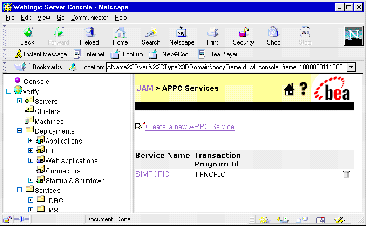This screenshot has width=366, height=226.
Task: Click the pencil icon for new service
Action: coord(140,126)
